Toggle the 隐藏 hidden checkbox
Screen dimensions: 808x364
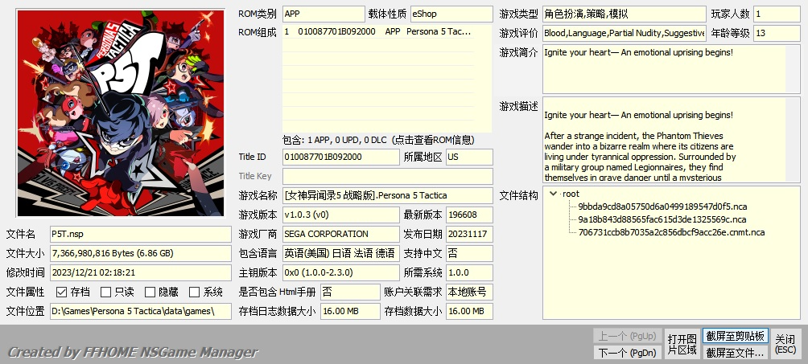(150, 292)
